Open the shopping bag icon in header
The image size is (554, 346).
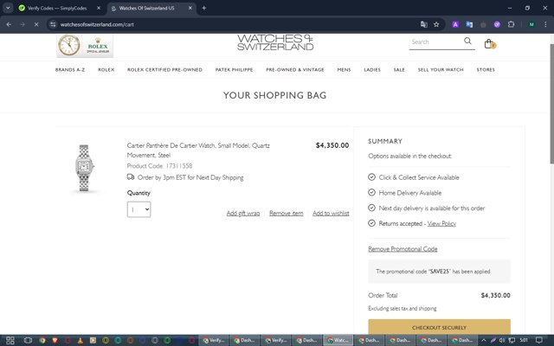[490, 44]
